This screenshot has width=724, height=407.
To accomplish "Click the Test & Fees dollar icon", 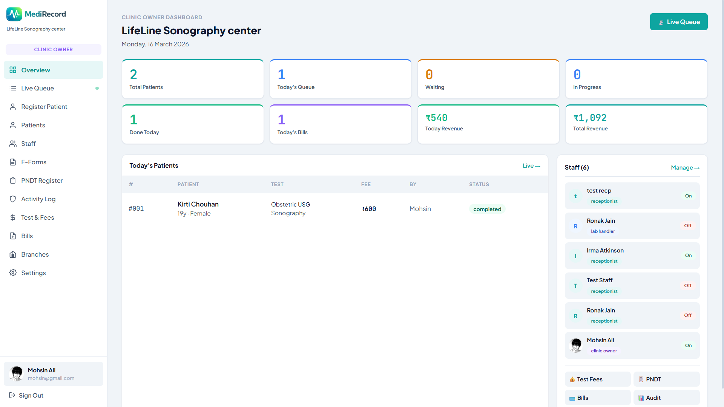I will click(13, 217).
